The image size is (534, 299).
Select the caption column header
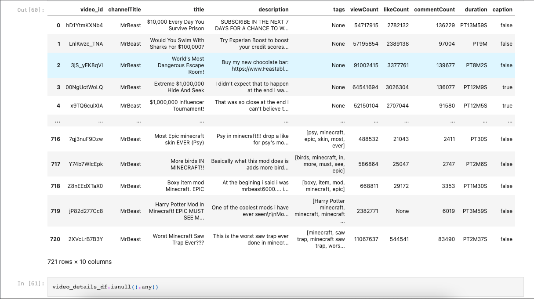[x=502, y=9]
